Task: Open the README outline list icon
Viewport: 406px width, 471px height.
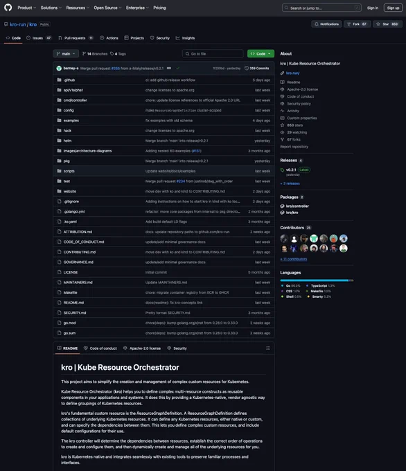Action: tap(267, 348)
